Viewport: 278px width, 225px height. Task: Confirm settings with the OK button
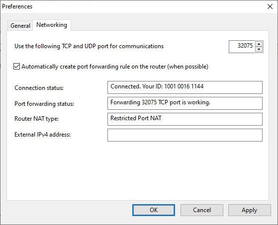tap(154, 210)
